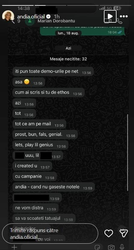The image size is (134, 250).
Task: Open andia.oficial profile picture
Action: [x=8, y=16]
